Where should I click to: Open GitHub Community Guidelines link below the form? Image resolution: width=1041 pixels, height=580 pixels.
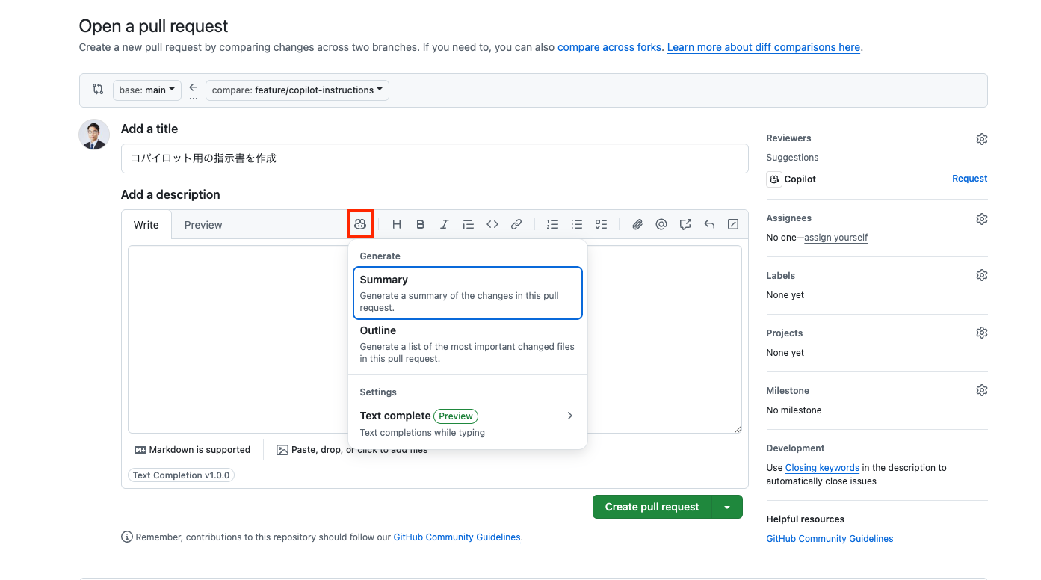[x=457, y=537]
